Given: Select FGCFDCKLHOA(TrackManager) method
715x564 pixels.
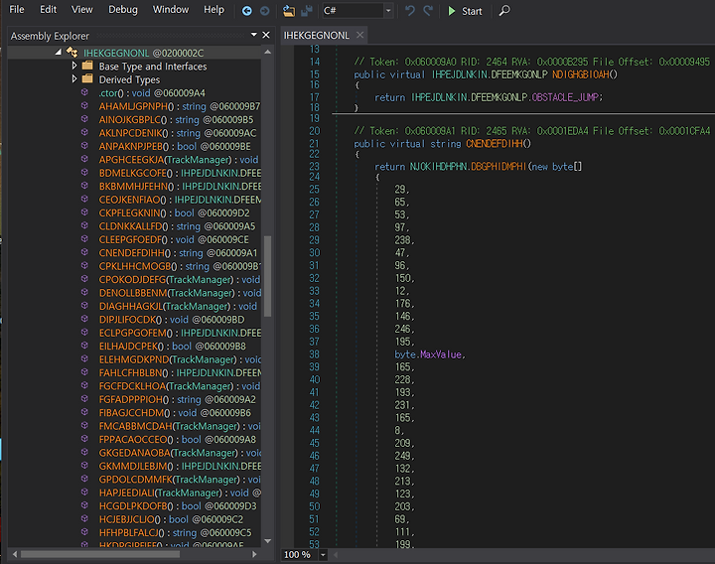Looking at the screenshot, I should point(180,386).
